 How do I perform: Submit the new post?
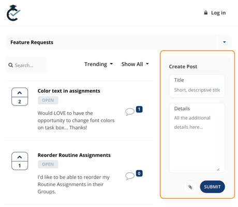(x=212, y=187)
